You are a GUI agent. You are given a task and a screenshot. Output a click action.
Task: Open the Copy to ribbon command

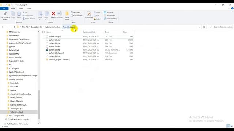click(x=46, y=16)
